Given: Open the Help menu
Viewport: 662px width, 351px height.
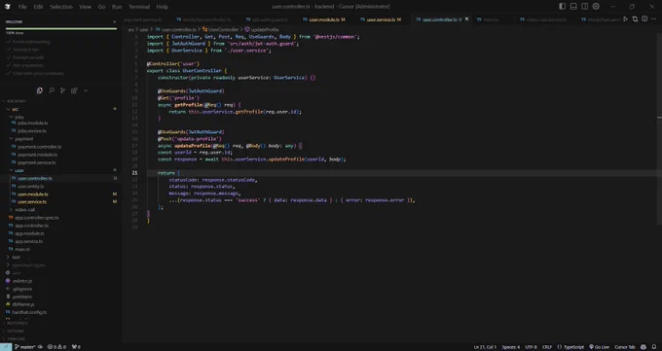Looking at the screenshot, I should pyautogui.click(x=163, y=7).
